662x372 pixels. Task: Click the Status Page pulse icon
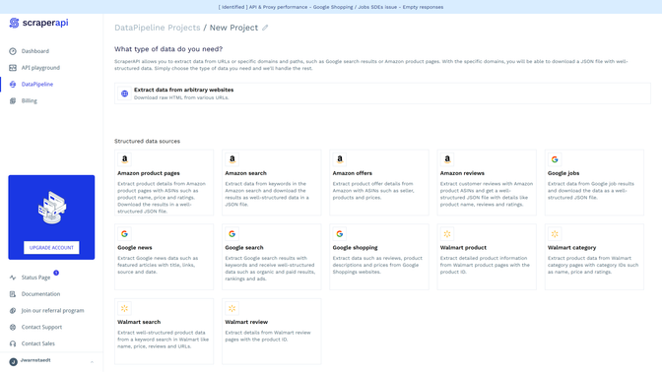pos(13,278)
